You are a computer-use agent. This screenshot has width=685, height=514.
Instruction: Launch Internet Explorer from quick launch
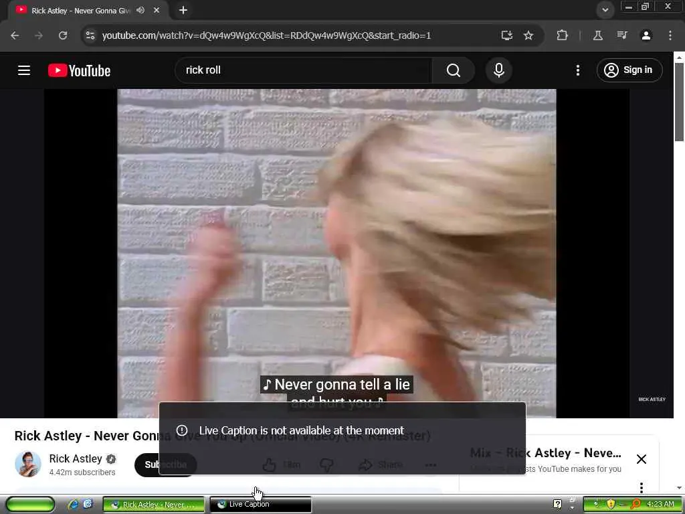(73, 505)
